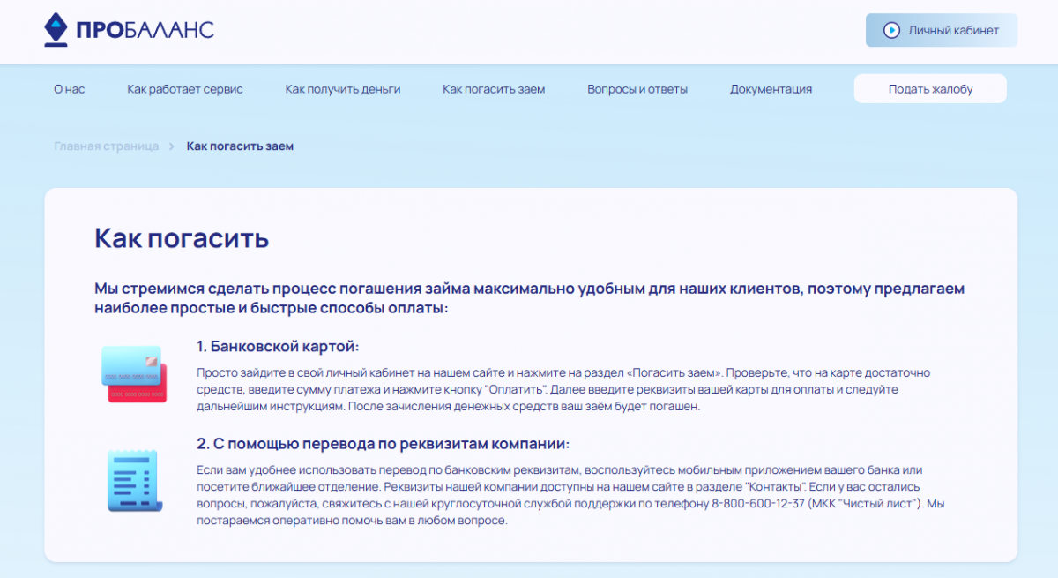Return to Главная страница via breadcrumb
The width and height of the screenshot is (1058, 578).
[x=106, y=146]
